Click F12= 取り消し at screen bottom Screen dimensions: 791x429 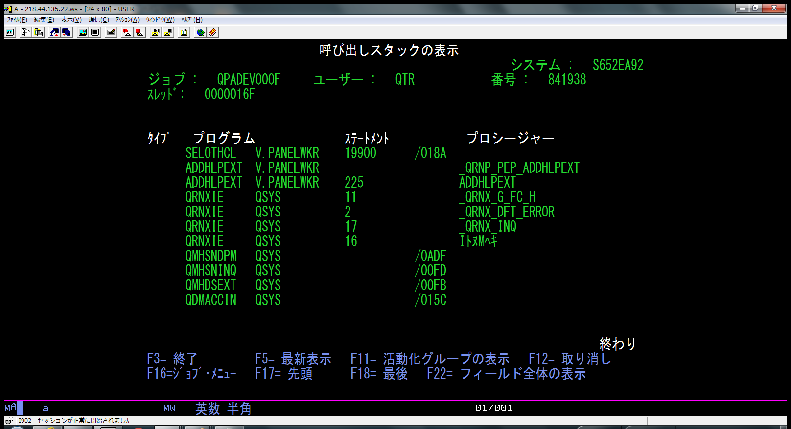570,359
